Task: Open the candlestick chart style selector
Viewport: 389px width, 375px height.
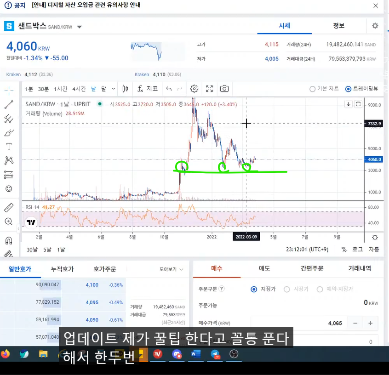Action: coord(125,89)
